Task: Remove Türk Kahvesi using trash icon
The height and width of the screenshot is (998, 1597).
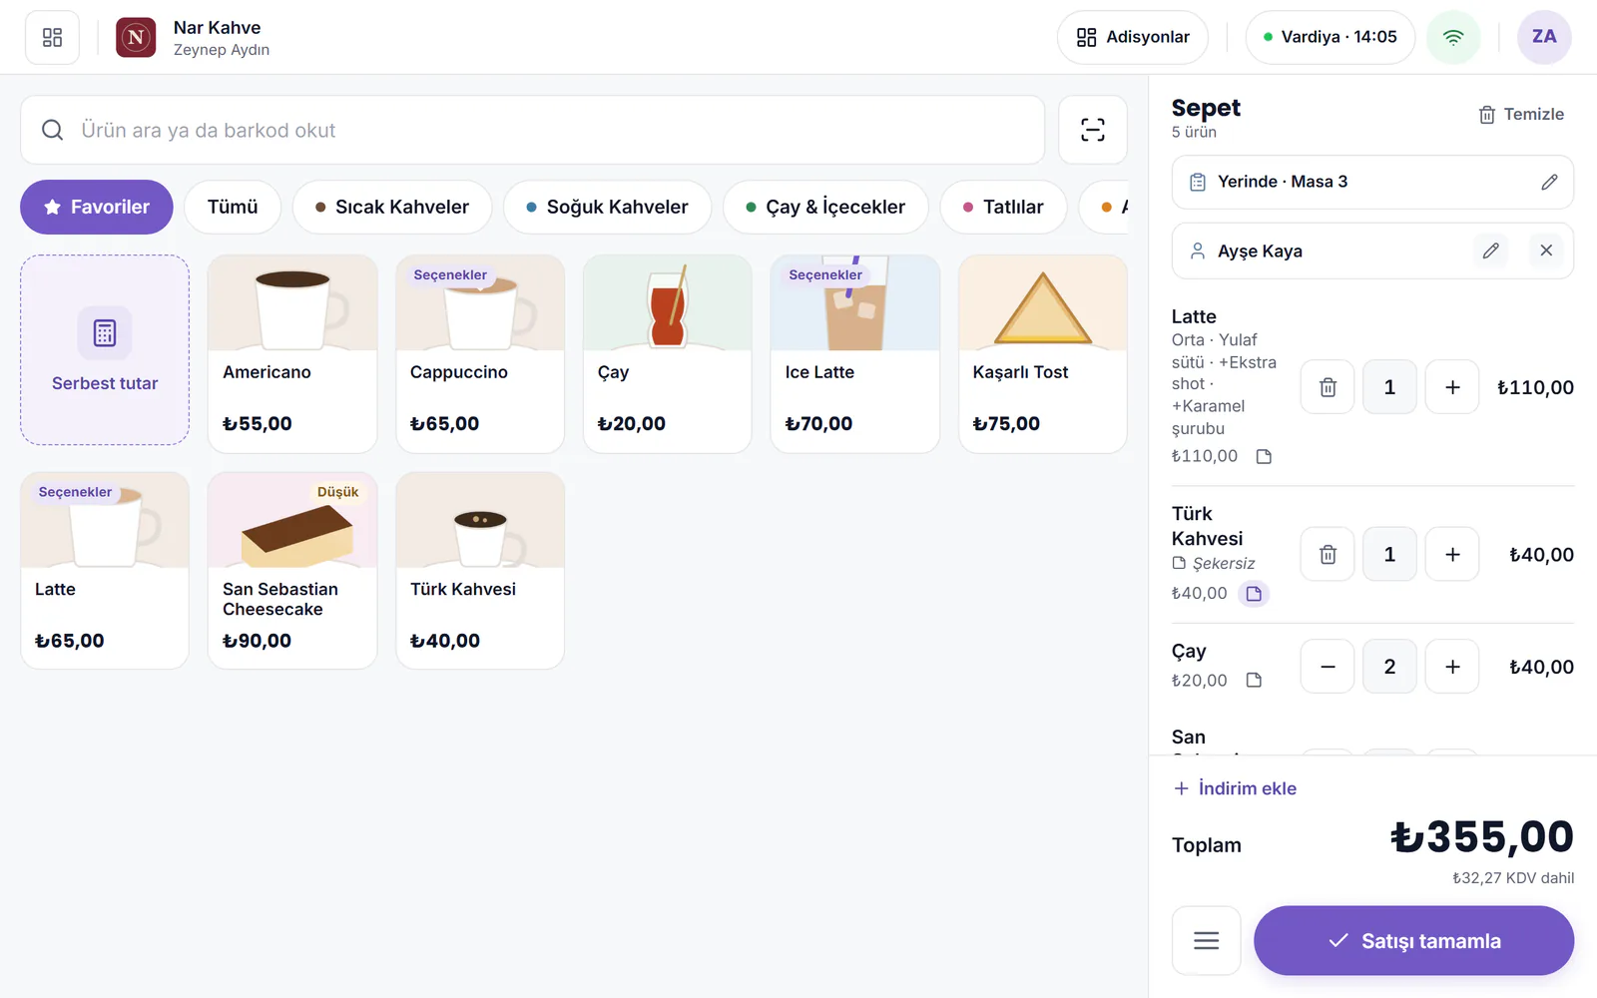Action: click(x=1328, y=554)
